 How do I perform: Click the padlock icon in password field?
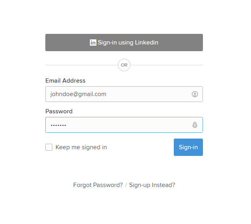[x=195, y=125]
